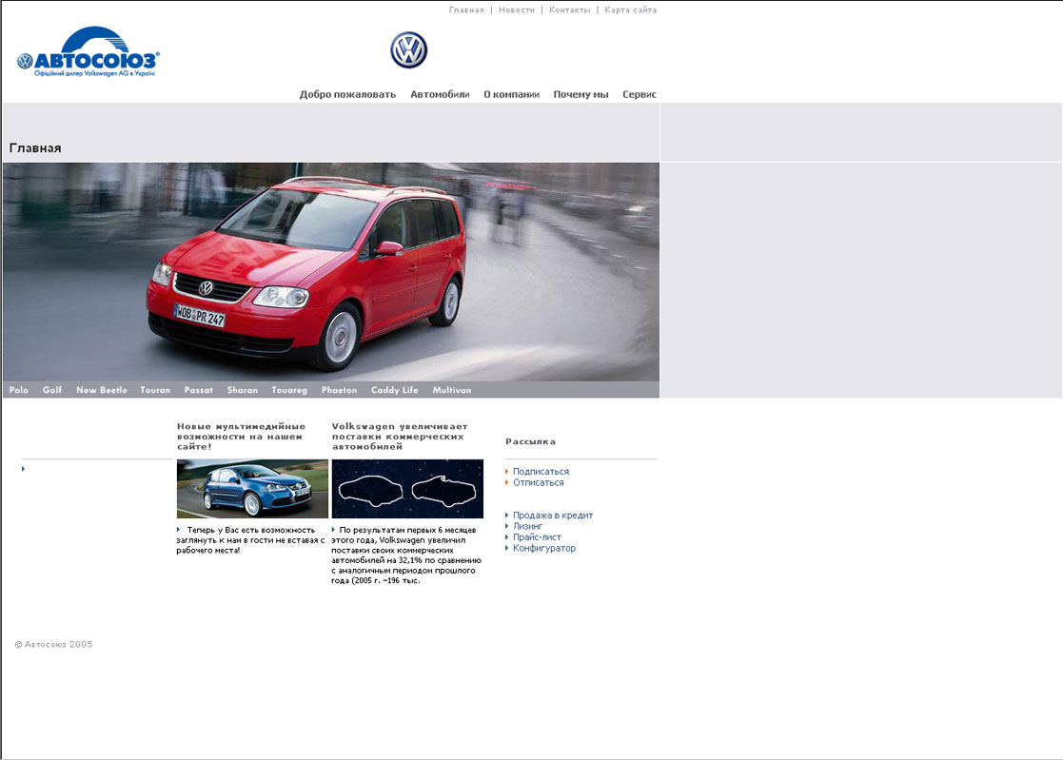Open the Сервис menu
The image size is (1063, 760).
coord(640,94)
